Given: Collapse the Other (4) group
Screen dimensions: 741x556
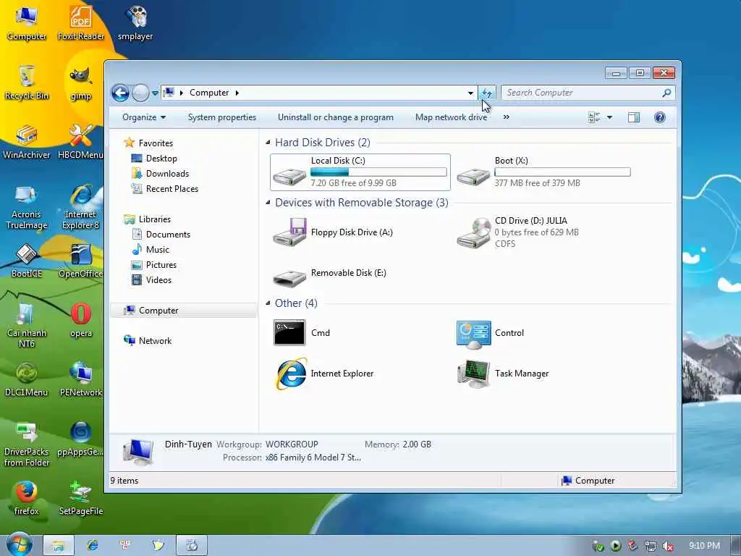Looking at the screenshot, I should click(x=268, y=303).
